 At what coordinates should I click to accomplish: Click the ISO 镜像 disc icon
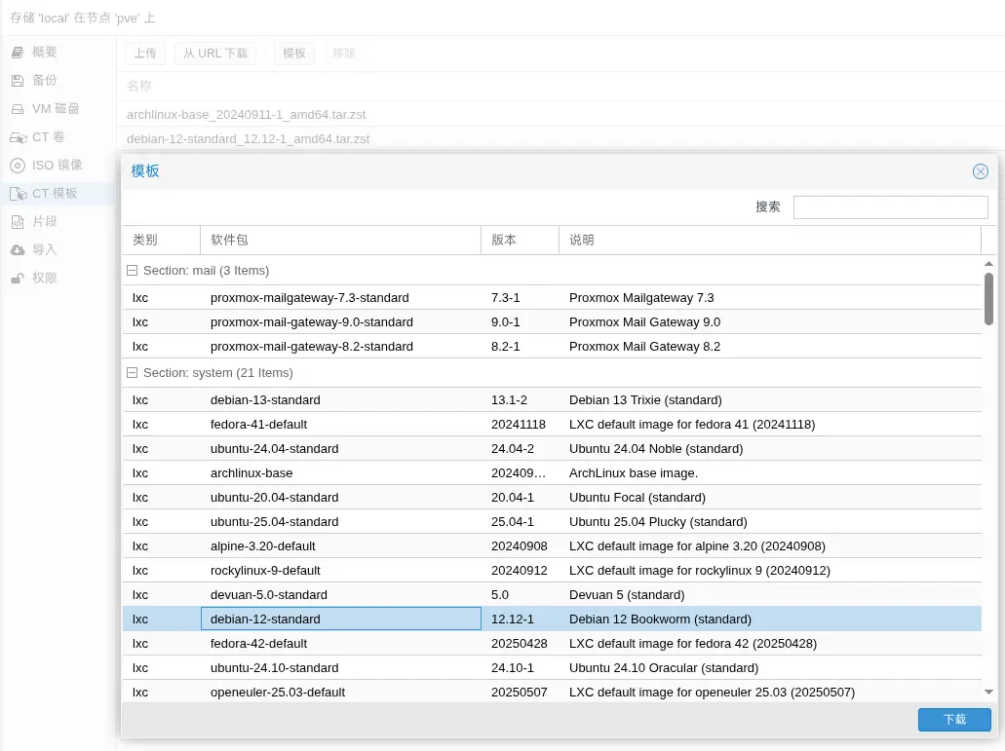coord(18,166)
